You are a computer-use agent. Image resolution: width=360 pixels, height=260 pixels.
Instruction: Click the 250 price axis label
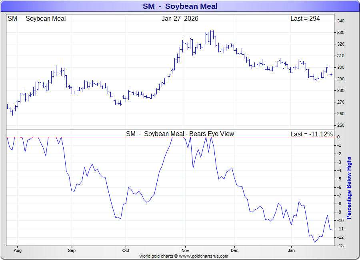(x=341, y=126)
